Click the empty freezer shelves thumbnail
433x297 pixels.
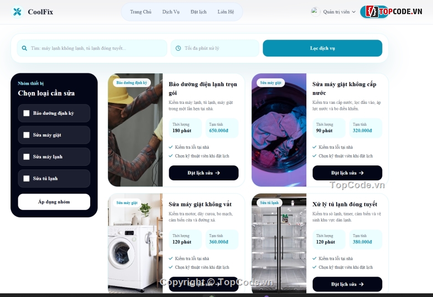[279, 243]
